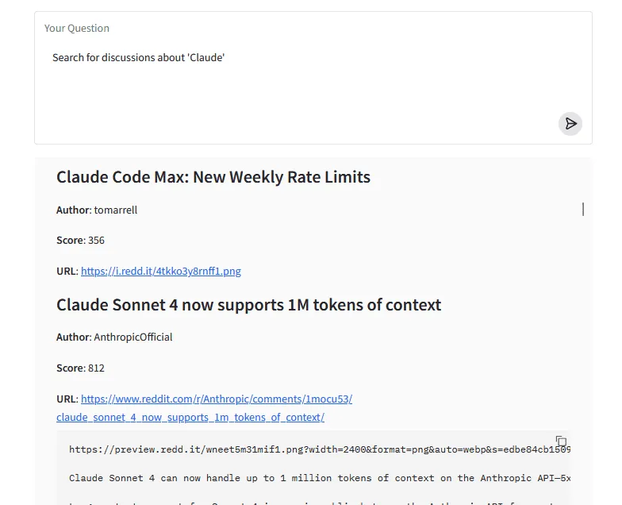Click the preview.redd.it URL in code block
Screen dimensions: 622x505
[317, 449]
